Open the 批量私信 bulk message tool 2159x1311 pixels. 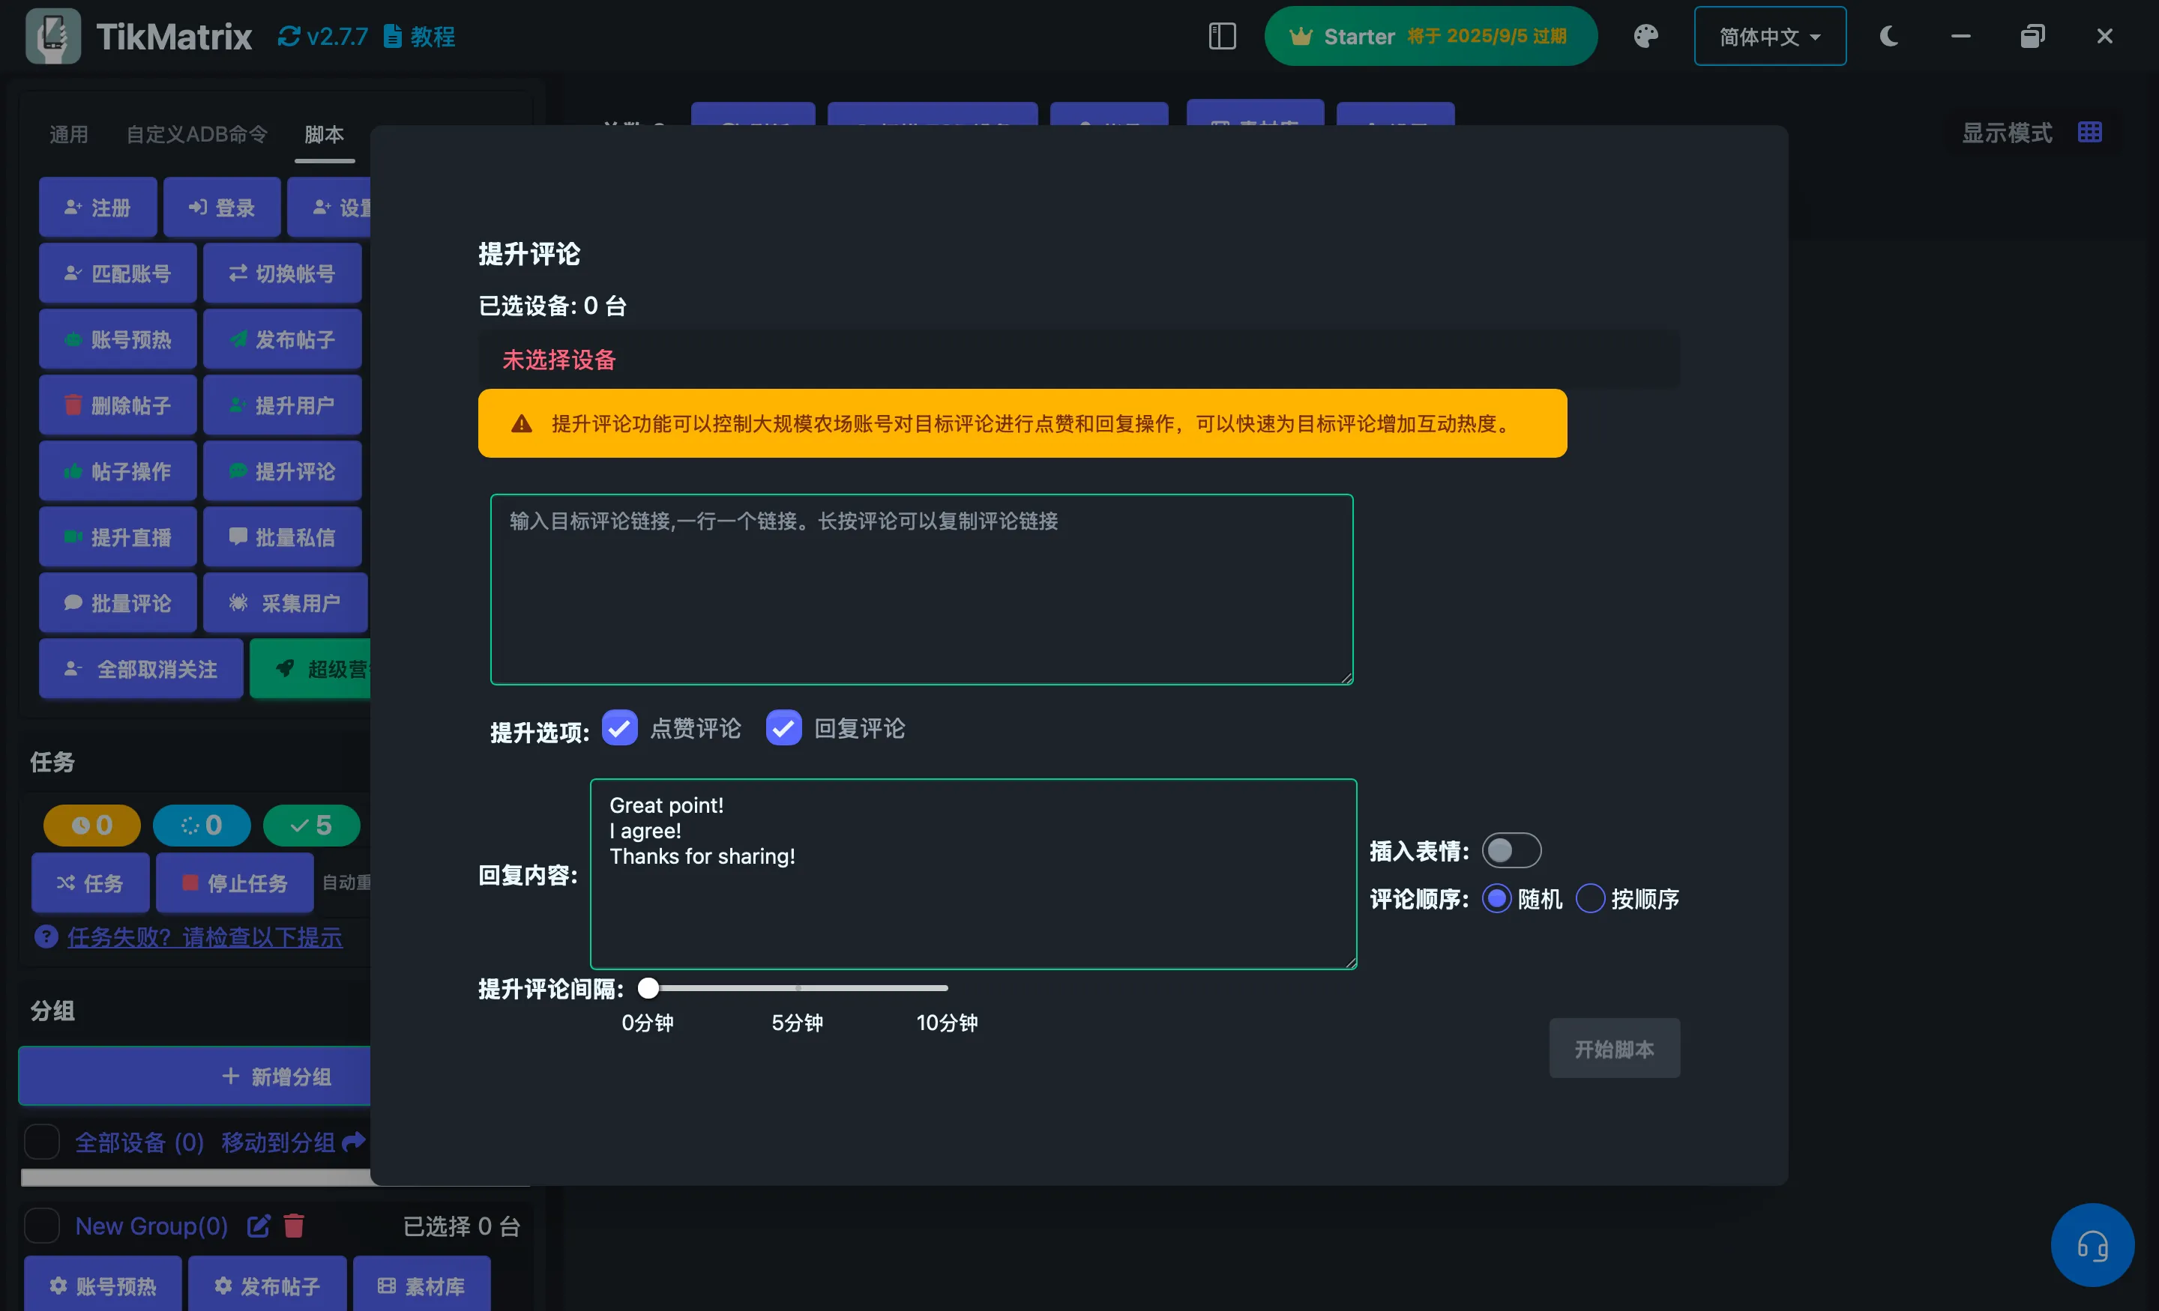pyautogui.click(x=282, y=536)
